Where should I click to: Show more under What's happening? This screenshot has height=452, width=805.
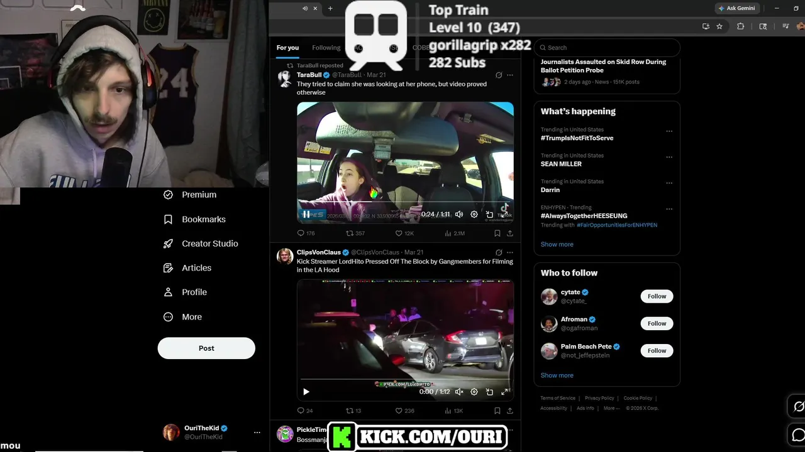point(557,244)
